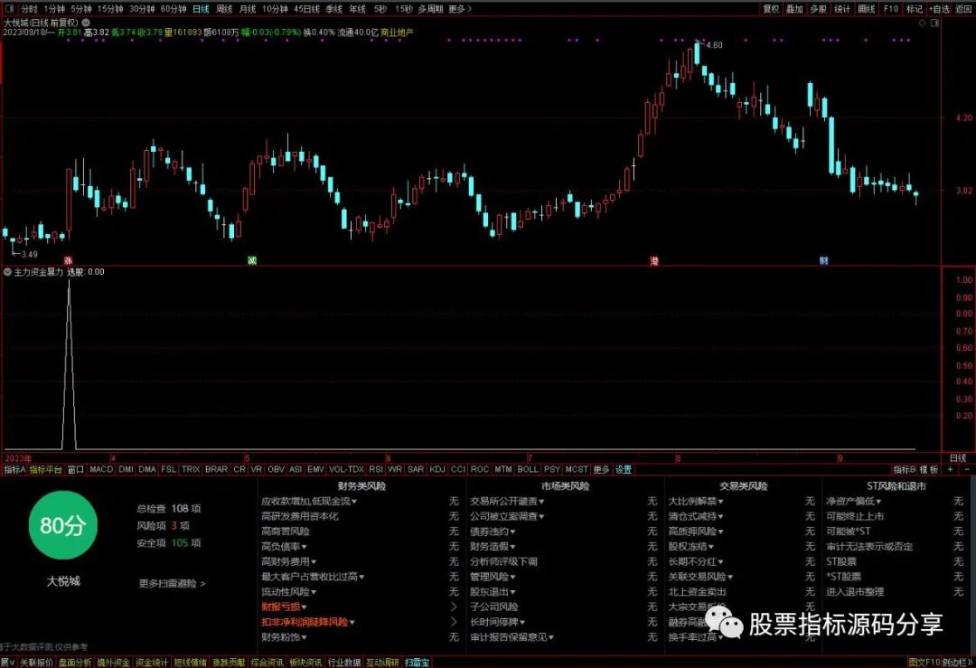976x668 pixels.
Task: Expand 高负债率 risk item
Action: point(285,547)
